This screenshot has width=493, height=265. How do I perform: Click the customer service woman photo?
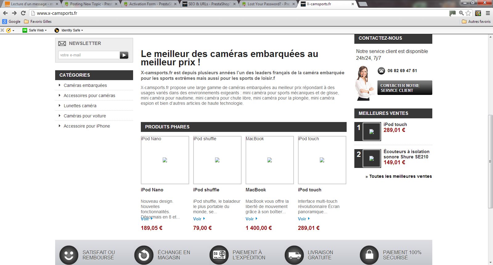(365, 83)
